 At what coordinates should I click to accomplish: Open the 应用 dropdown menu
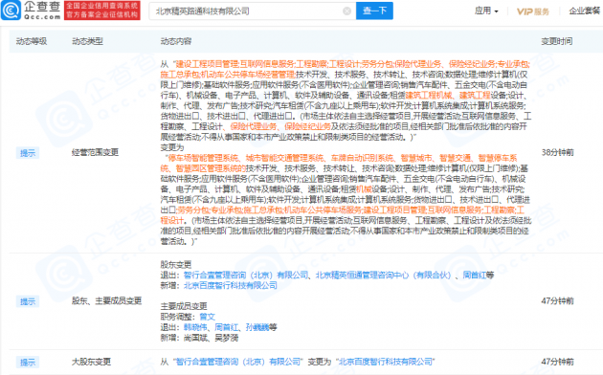[x=486, y=11]
